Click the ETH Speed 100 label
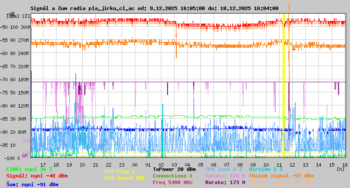 124,178
